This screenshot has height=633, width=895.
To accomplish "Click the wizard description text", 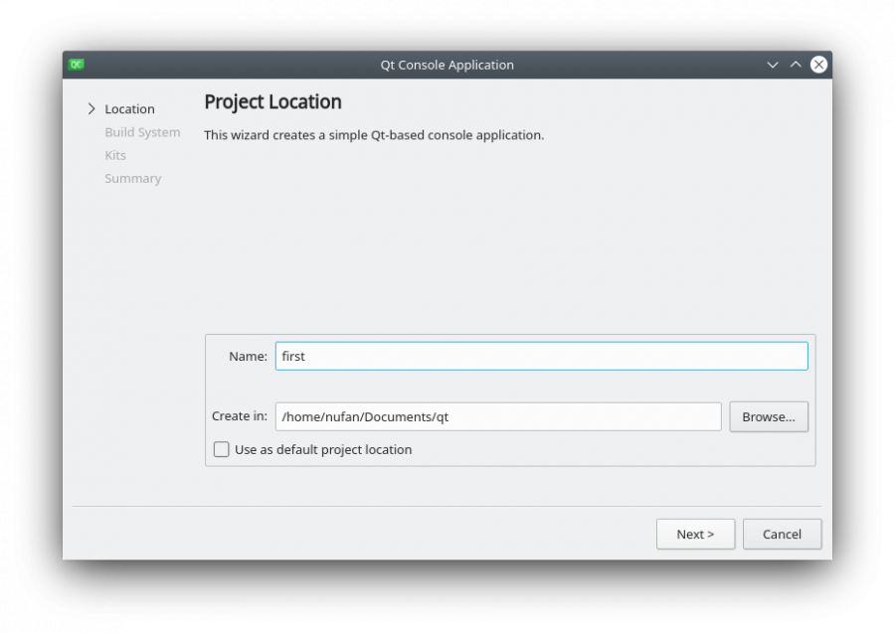I will click(x=374, y=135).
